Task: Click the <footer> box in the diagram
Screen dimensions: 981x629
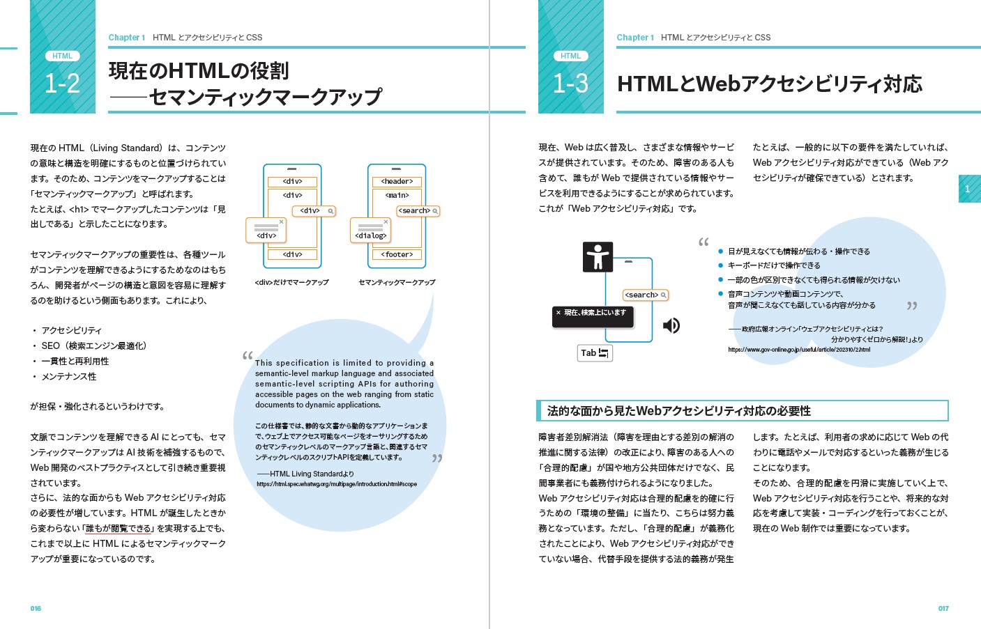Action: coord(397,255)
